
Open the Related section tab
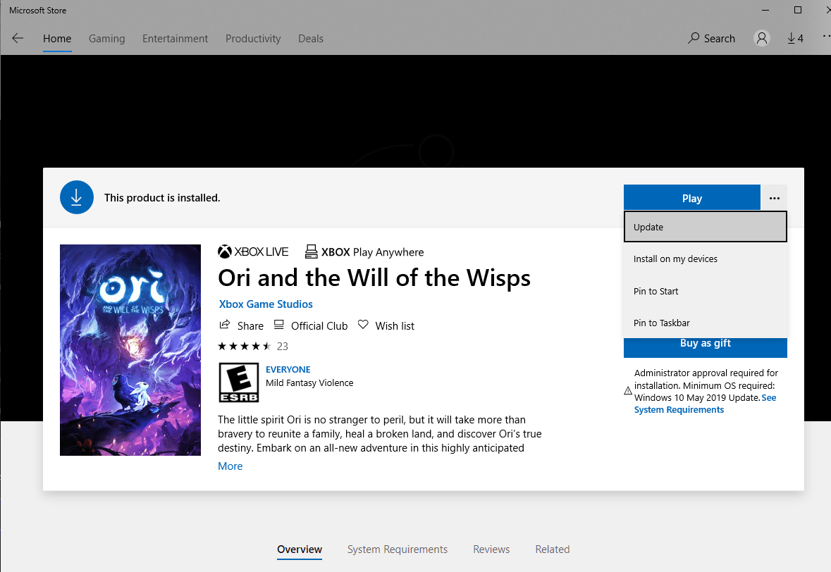[552, 549]
